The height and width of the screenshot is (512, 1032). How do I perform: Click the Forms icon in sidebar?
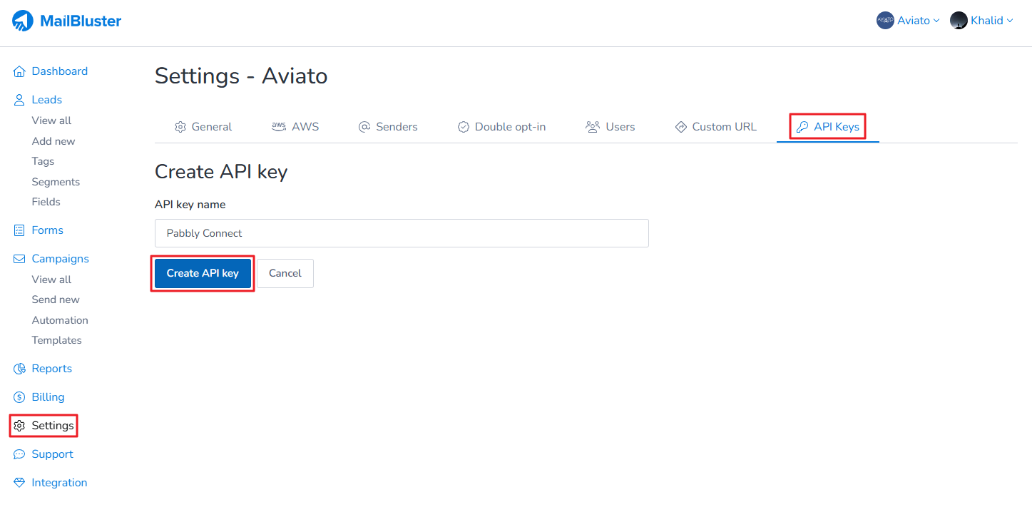19,230
